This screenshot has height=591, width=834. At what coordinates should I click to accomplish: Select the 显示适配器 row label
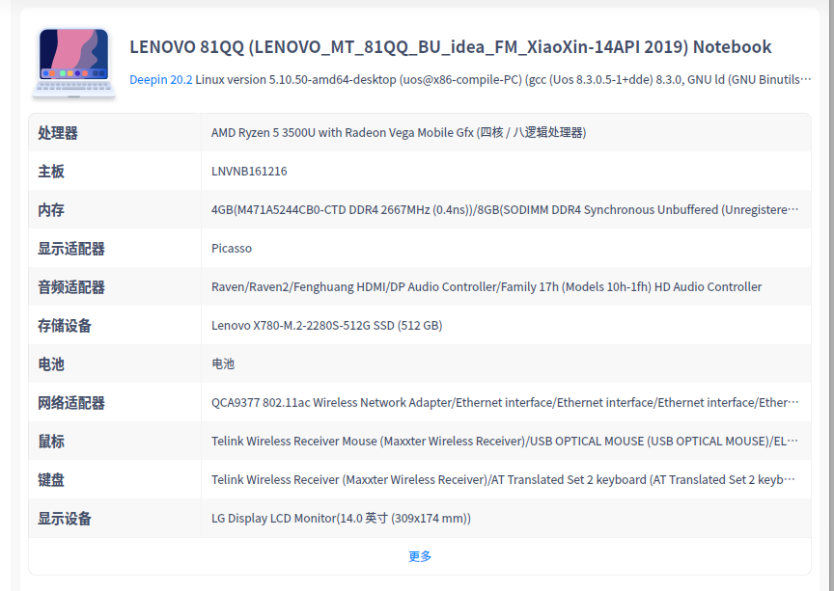pyautogui.click(x=71, y=249)
